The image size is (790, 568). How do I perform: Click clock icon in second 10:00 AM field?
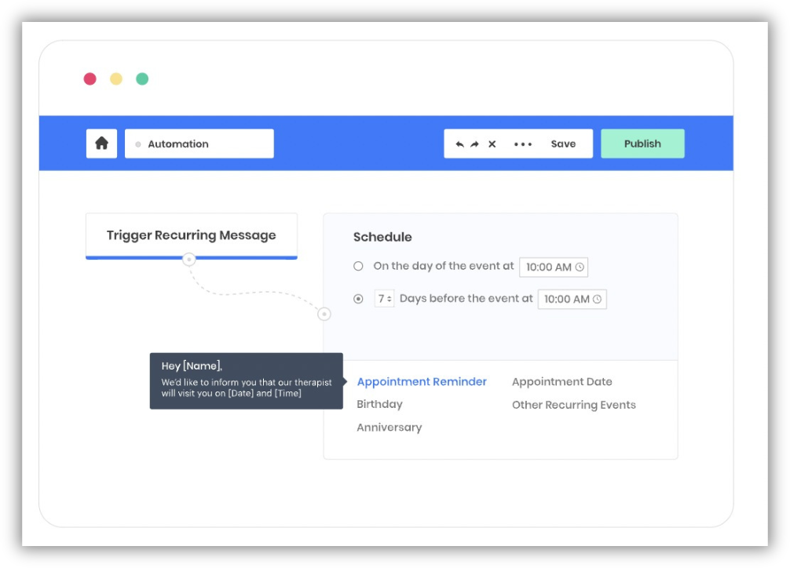point(597,299)
